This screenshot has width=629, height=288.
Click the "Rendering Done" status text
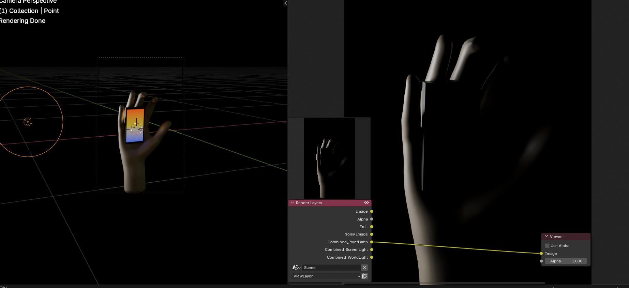pyautogui.click(x=23, y=21)
